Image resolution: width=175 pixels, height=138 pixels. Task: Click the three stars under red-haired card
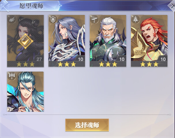tap(149, 64)
